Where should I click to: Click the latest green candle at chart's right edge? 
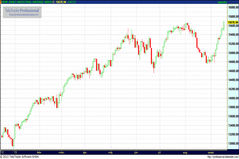[x=223, y=25]
